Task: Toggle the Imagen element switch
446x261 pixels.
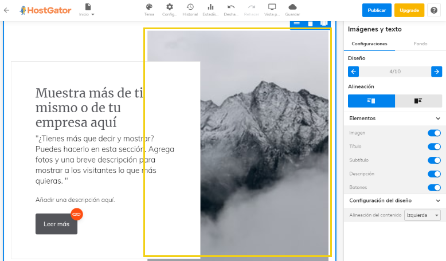Action: tap(434, 133)
